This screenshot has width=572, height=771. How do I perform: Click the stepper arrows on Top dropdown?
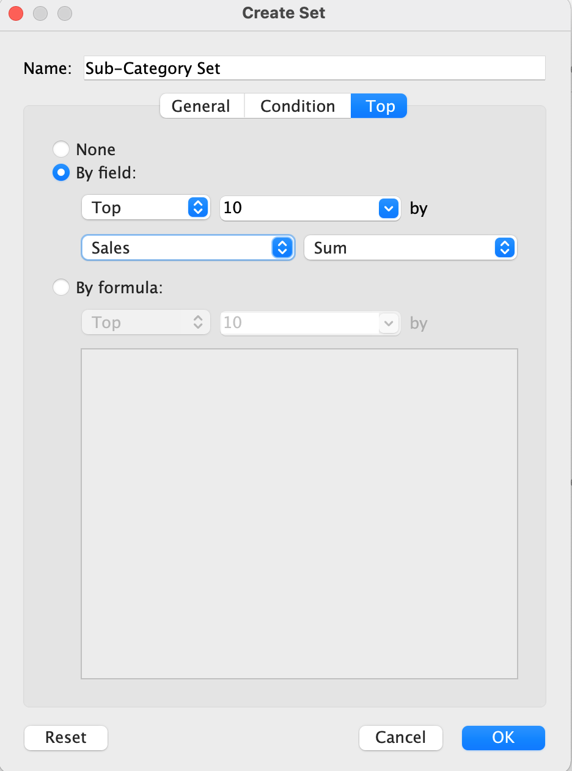(197, 208)
